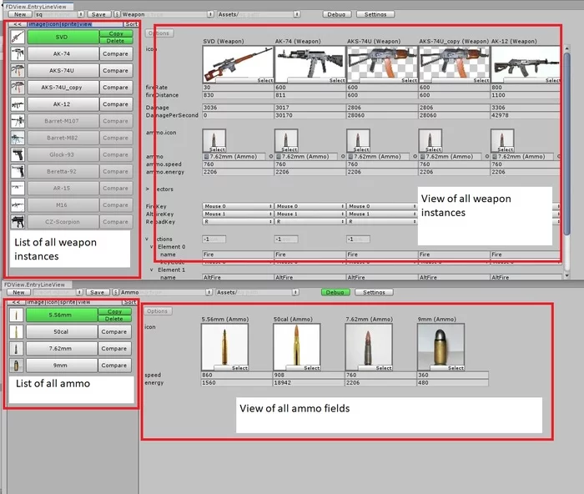Toggle Debug in the Ammo window

pos(335,292)
